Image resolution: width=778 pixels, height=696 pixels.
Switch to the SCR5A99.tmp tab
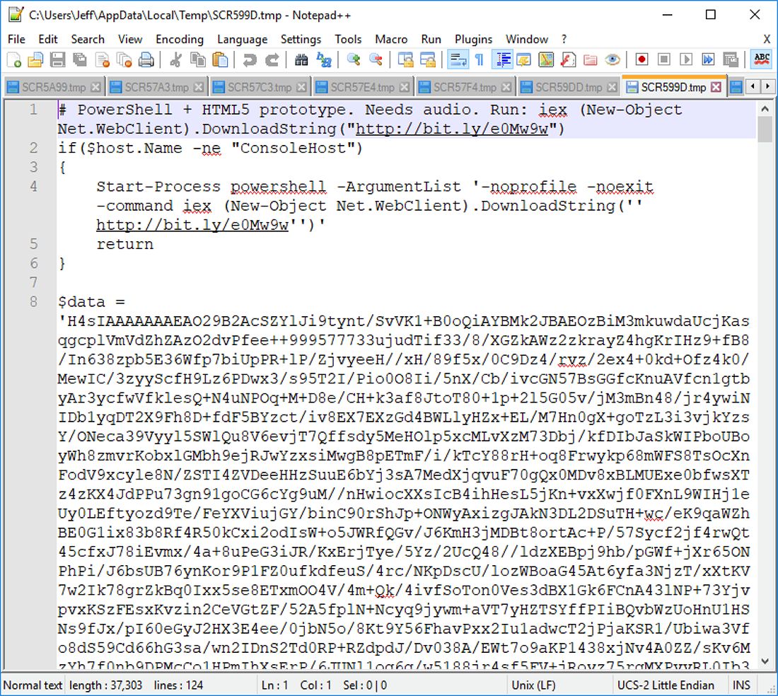coord(54,87)
